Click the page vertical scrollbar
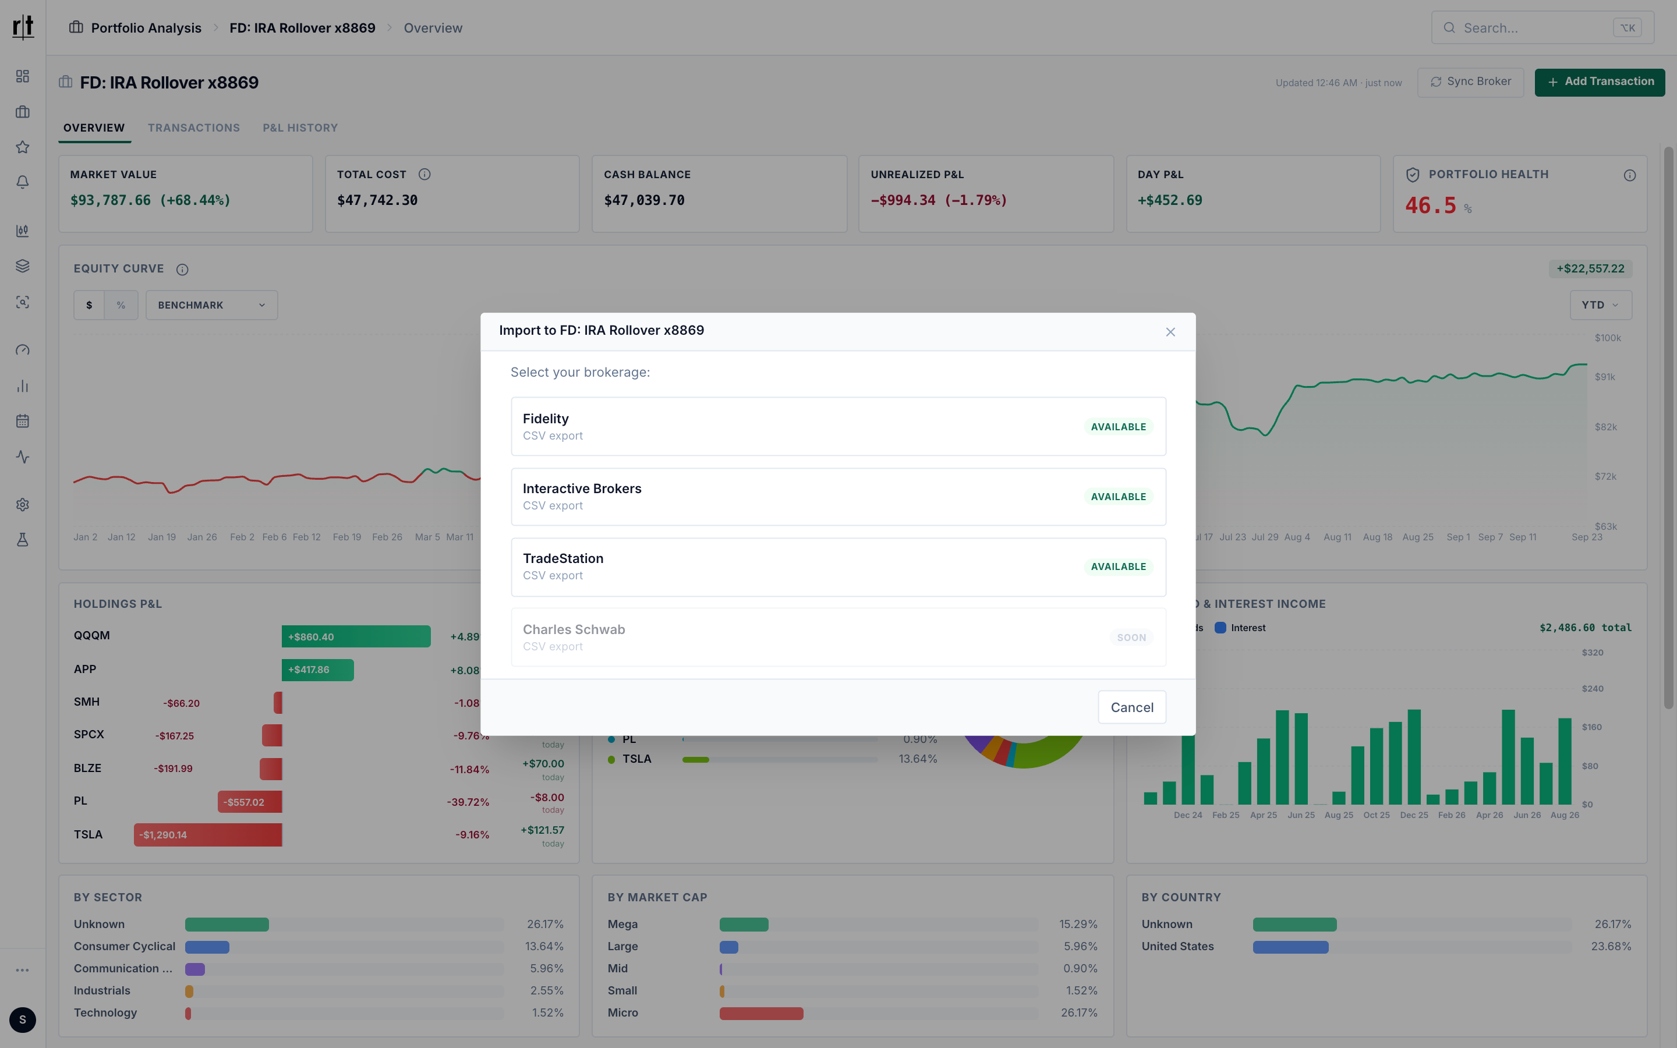The image size is (1677, 1048). click(x=1668, y=427)
